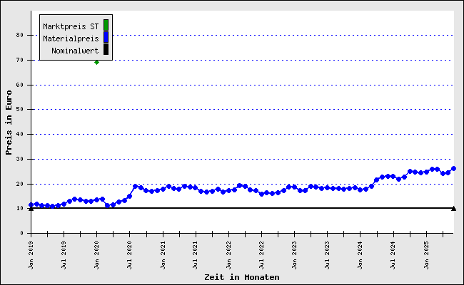Click the Zeit in Monaten axis title

[242, 277]
